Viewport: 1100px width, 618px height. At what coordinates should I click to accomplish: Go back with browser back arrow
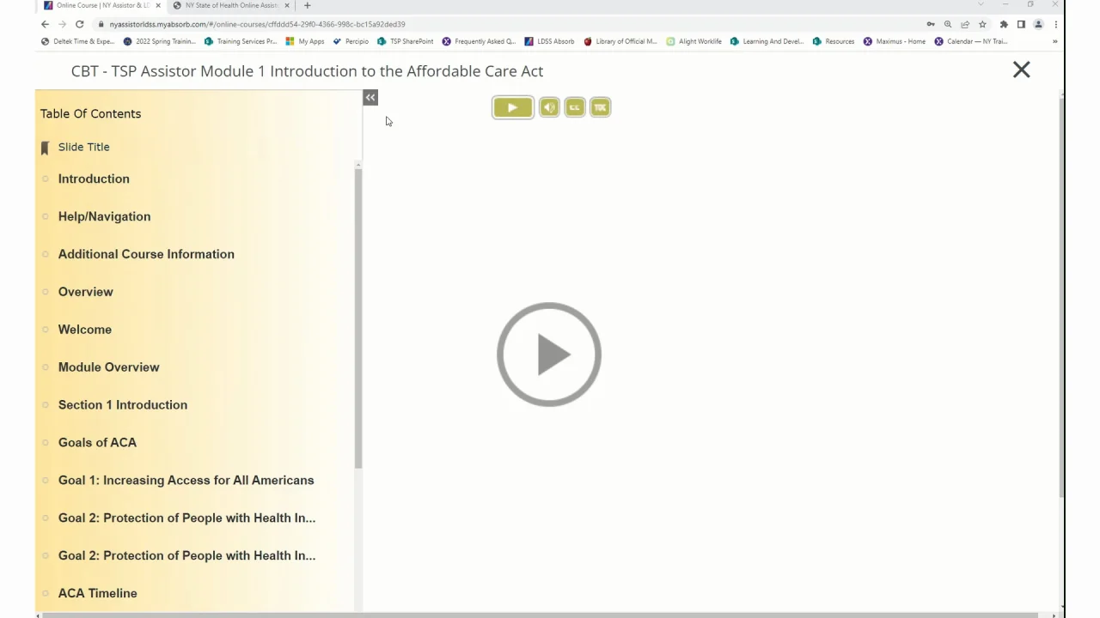pyautogui.click(x=45, y=24)
